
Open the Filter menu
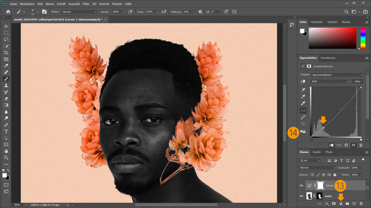(x=86, y=4)
